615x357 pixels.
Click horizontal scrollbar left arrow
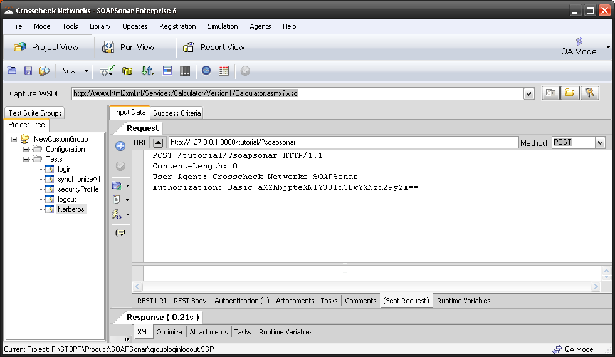coord(137,286)
